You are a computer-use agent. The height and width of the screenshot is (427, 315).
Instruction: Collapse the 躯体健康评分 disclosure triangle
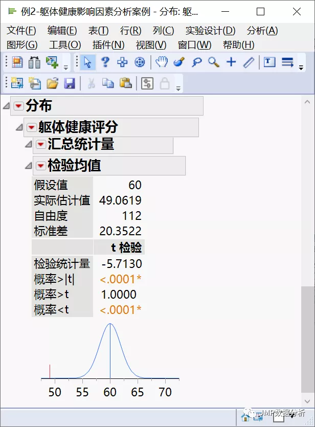coord(19,127)
